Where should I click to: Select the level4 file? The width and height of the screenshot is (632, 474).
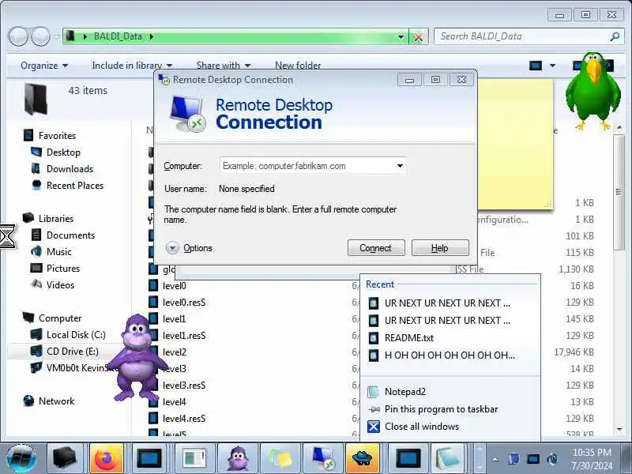[x=174, y=402]
